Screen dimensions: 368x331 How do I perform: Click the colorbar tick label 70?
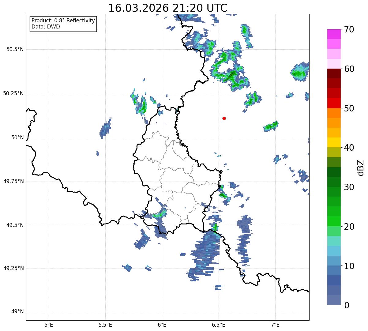coord(349,29)
